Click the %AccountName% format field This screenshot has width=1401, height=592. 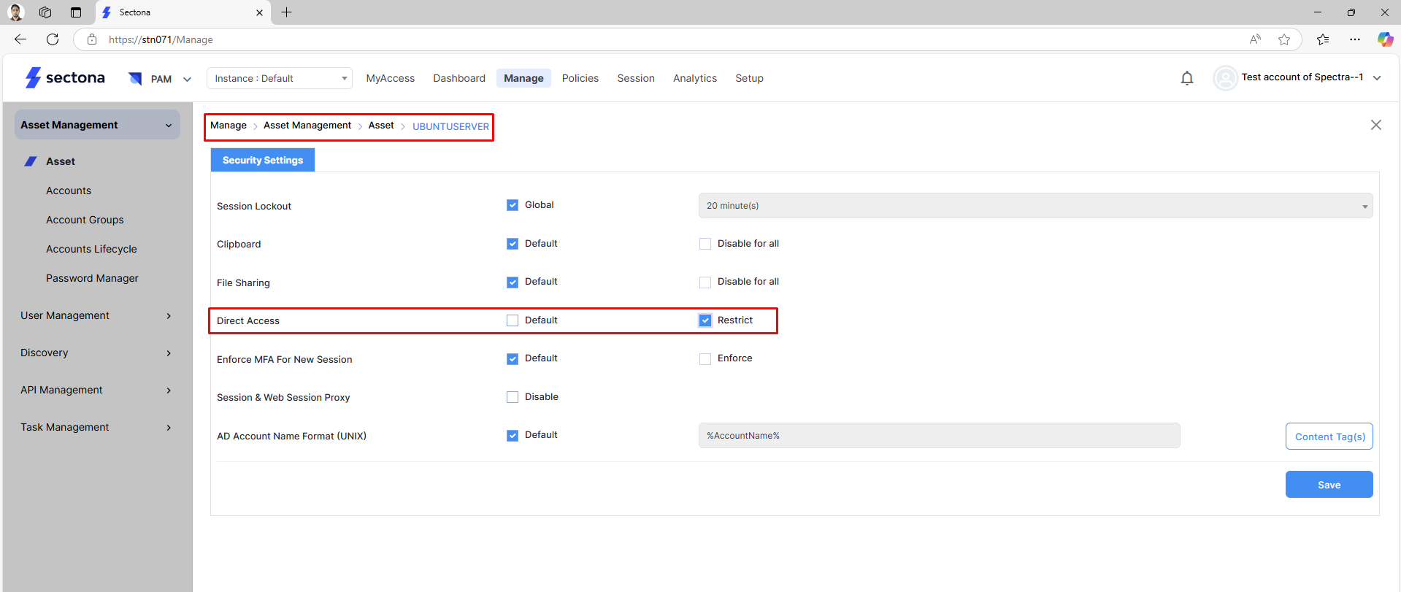tap(939, 436)
